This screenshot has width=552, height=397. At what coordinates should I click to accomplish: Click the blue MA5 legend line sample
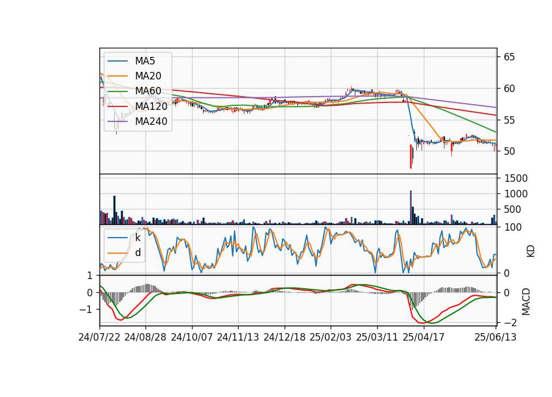[117, 62]
